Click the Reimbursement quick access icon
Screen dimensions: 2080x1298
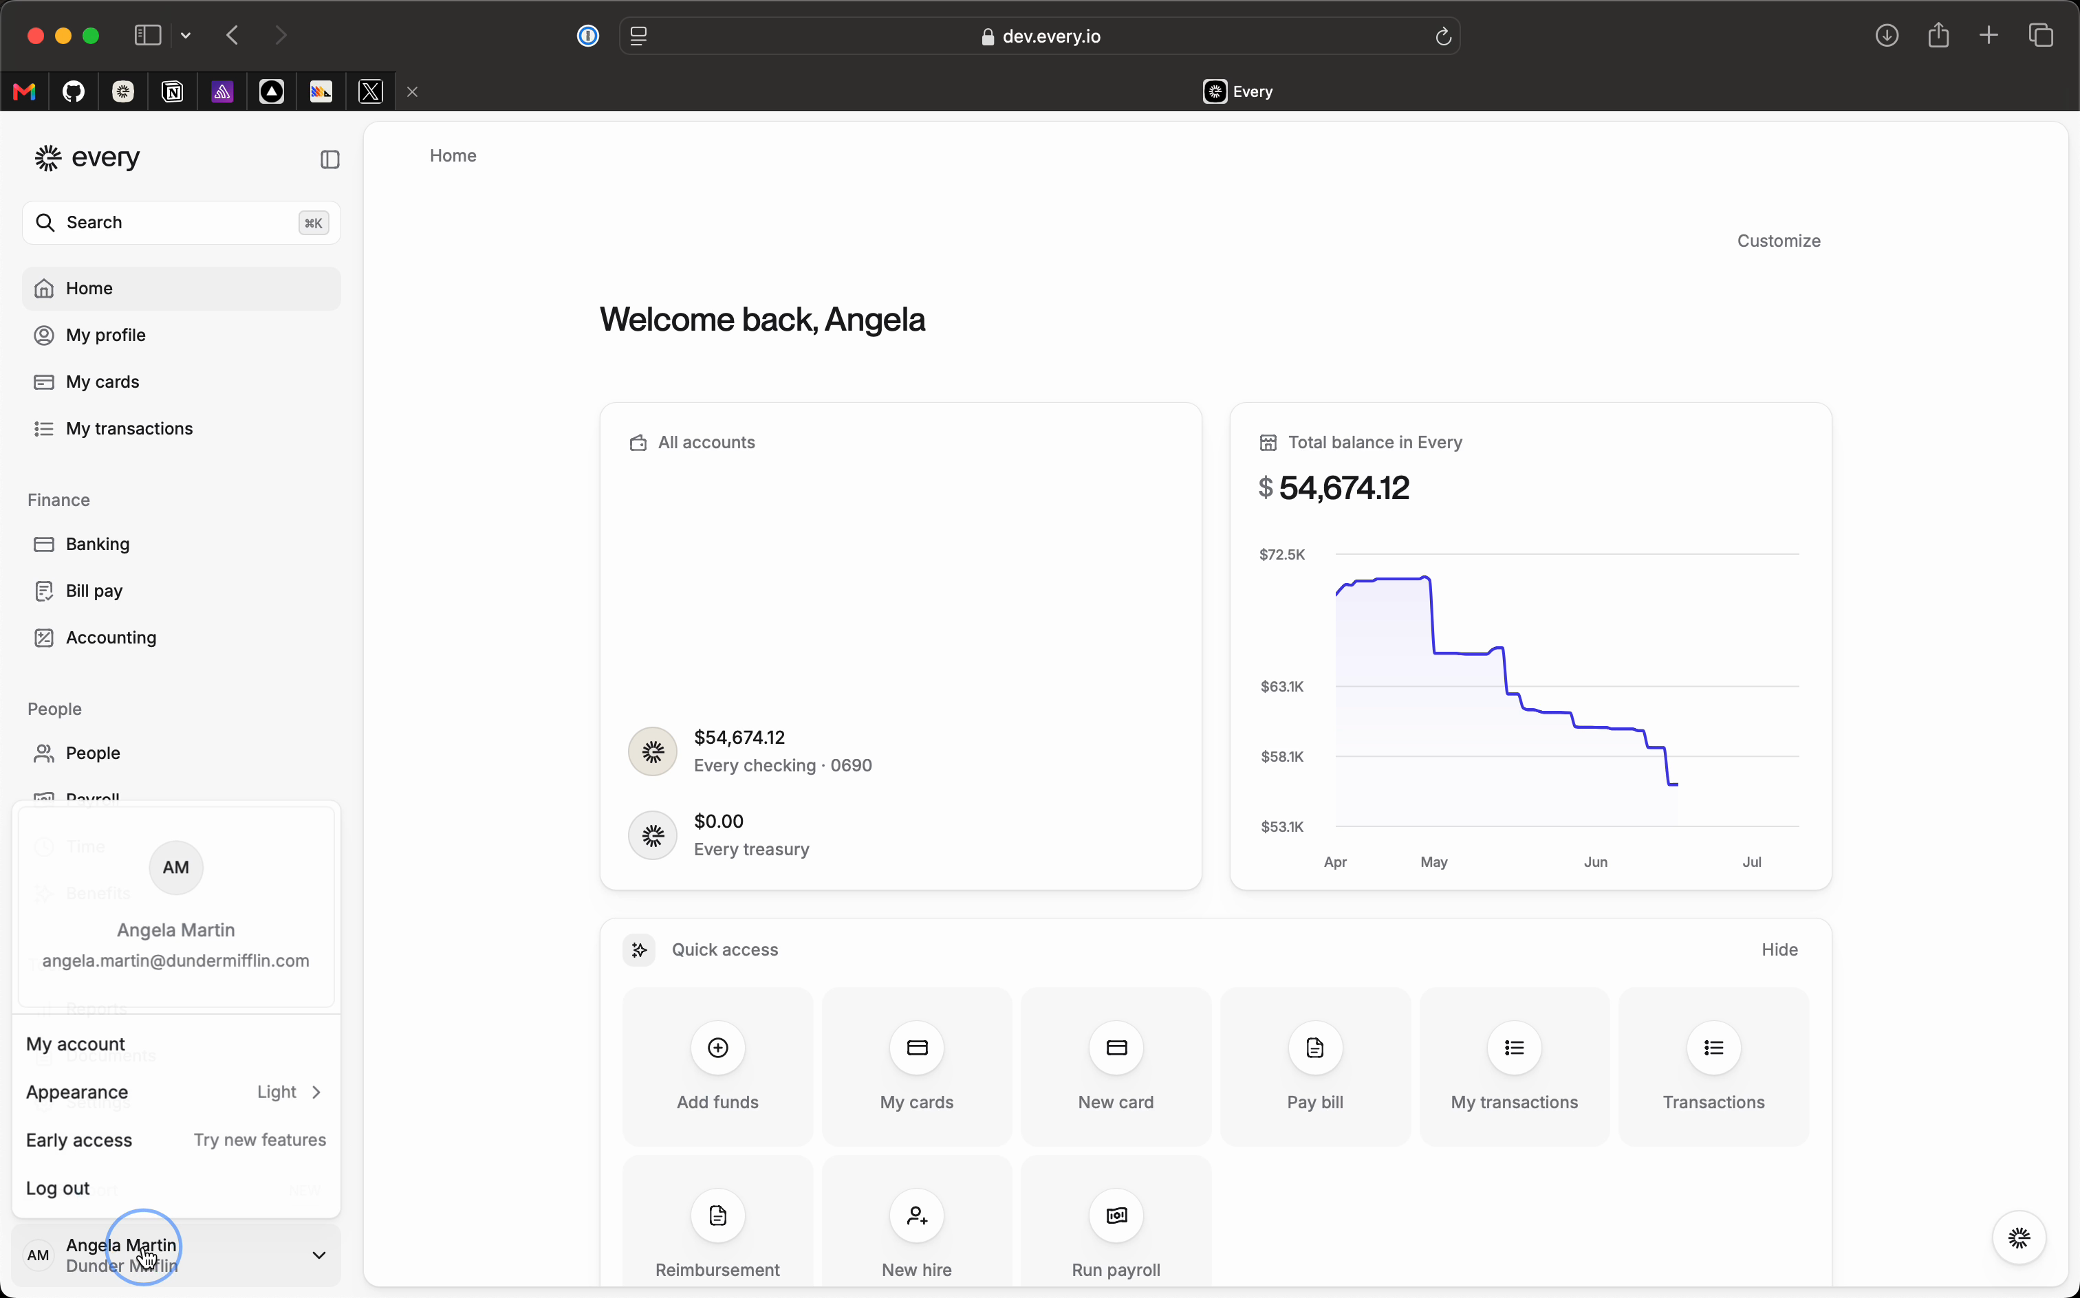pos(718,1215)
